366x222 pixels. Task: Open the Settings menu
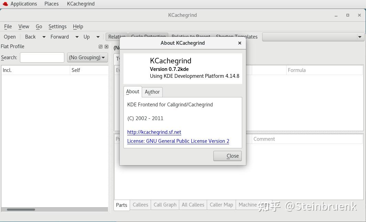click(x=57, y=26)
